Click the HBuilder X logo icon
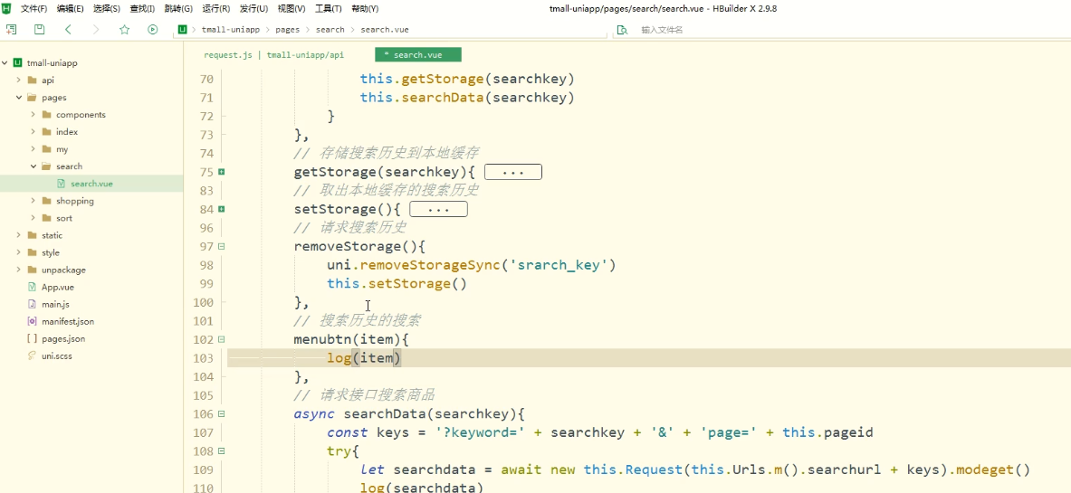 [6, 8]
